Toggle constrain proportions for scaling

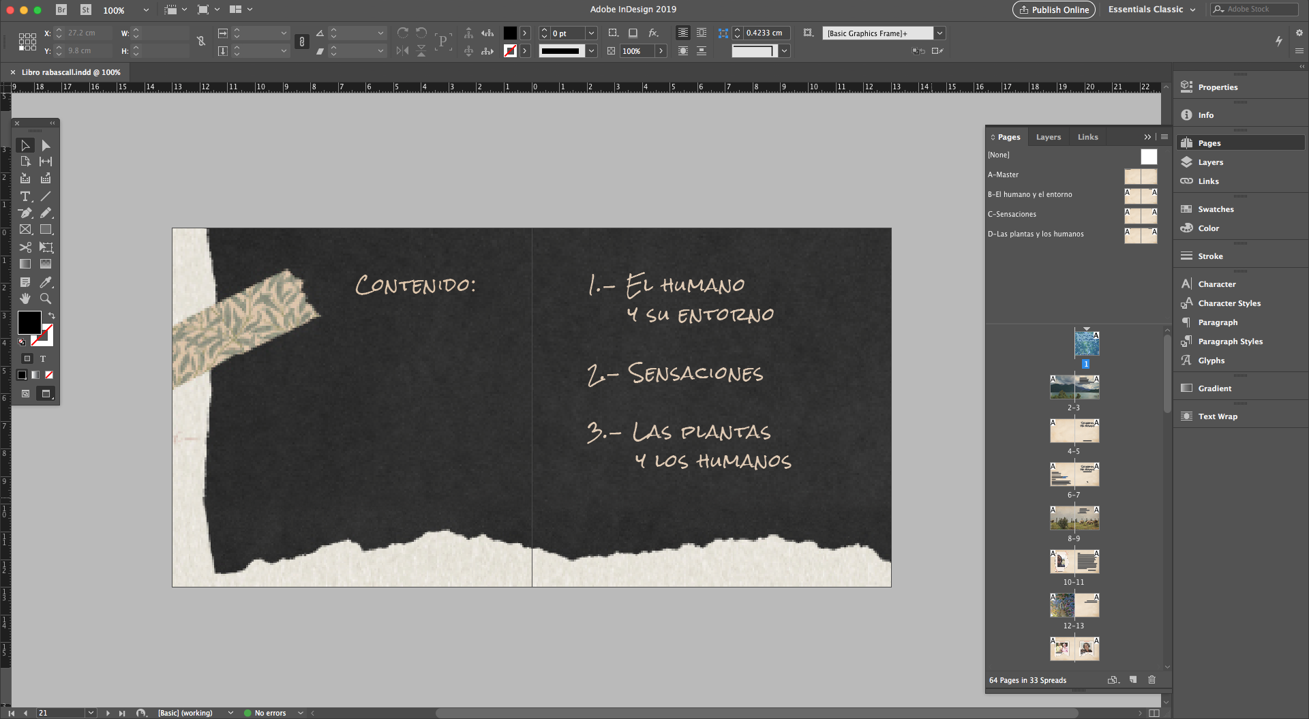click(x=301, y=42)
